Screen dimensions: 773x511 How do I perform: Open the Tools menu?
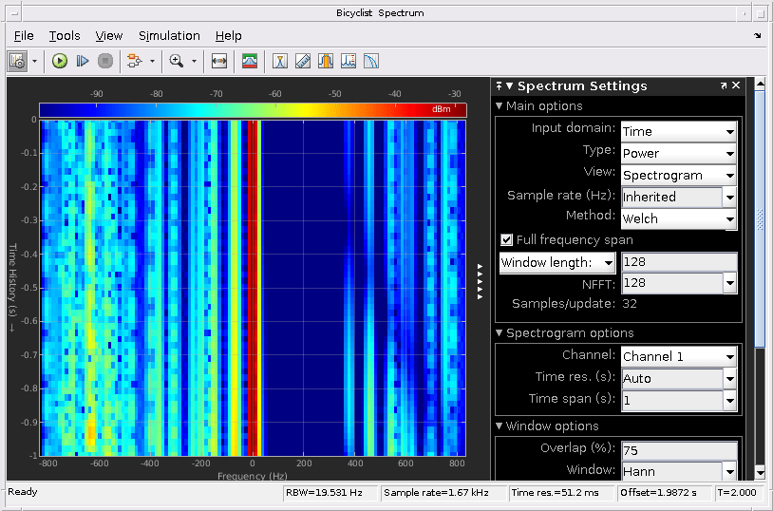pos(65,35)
